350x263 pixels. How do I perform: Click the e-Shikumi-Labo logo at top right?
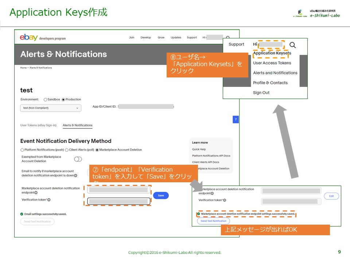point(316,13)
